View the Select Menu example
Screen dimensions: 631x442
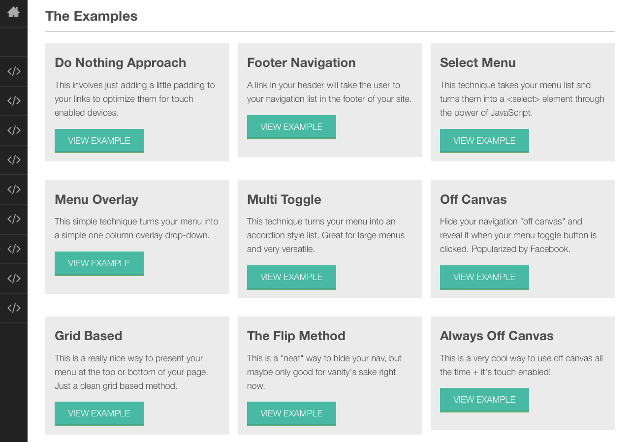[484, 141]
